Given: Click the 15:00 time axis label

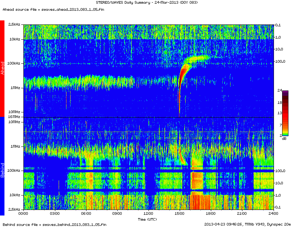Looking at the screenshot, I should click(x=180, y=214).
